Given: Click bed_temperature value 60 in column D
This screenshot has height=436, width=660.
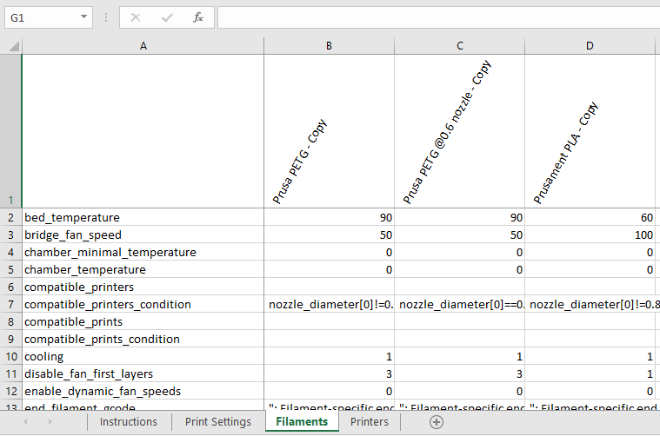Looking at the screenshot, I should [590, 217].
